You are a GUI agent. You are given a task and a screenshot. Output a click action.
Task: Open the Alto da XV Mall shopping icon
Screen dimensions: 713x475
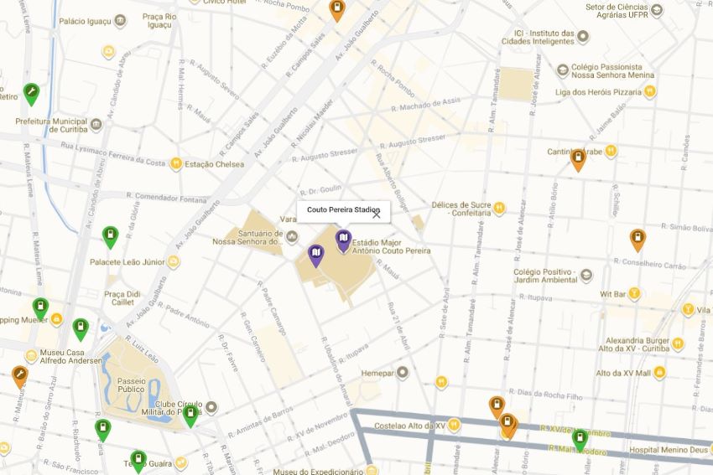click(659, 373)
